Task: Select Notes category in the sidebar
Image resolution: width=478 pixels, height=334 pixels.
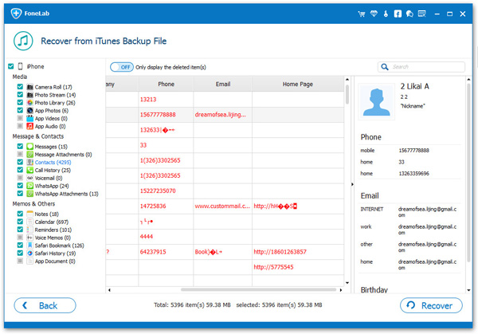Action: click(48, 214)
